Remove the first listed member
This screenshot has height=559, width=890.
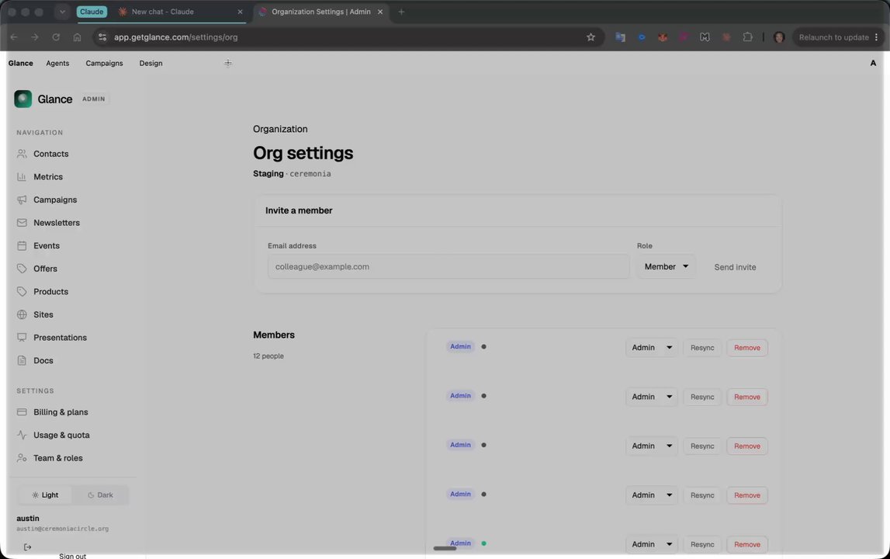point(747,348)
